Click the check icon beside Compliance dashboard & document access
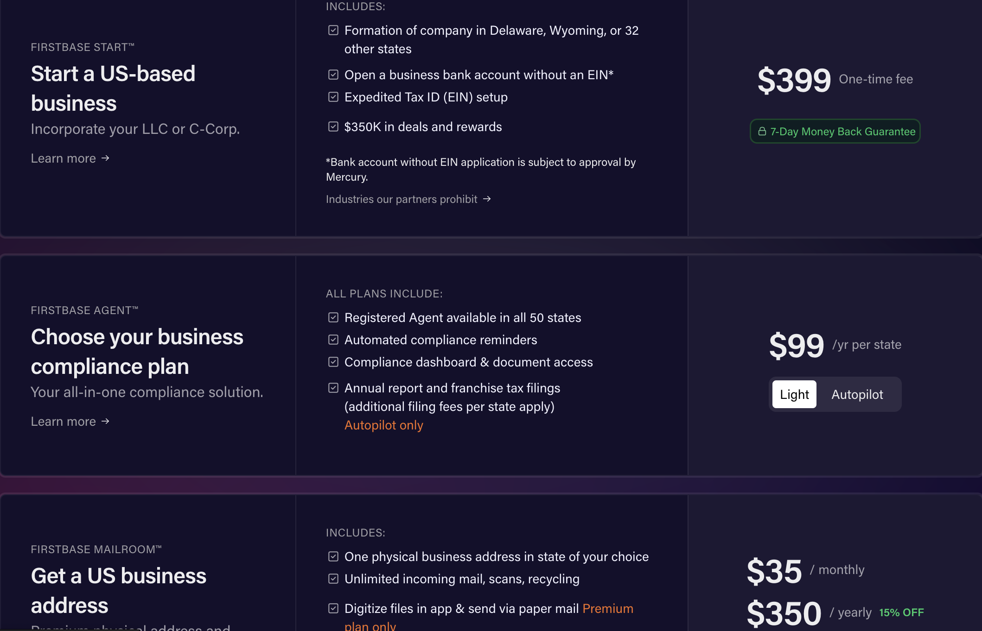The width and height of the screenshot is (982, 631). click(333, 362)
